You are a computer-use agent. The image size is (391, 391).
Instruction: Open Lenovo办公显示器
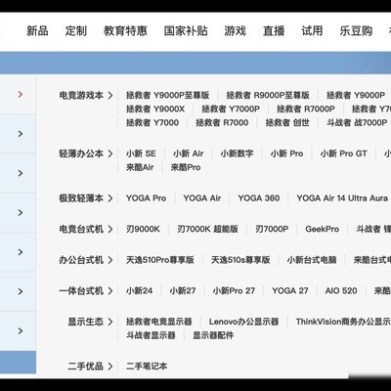click(x=243, y=322)
